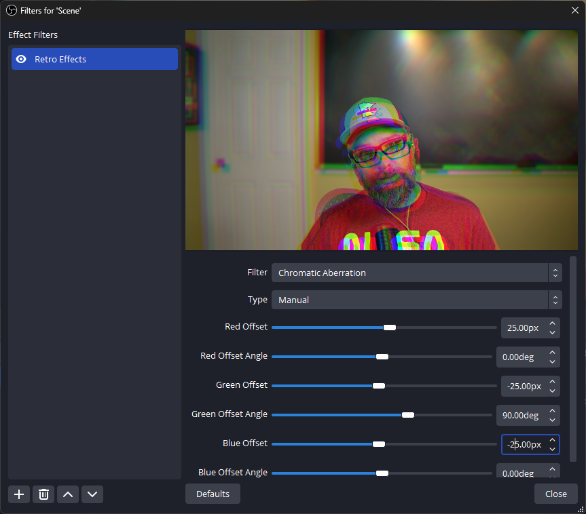This screenshot has width=586, height=514.
Task: Open the Type dropdown set to Manual
Action: [x=416, y=300]
